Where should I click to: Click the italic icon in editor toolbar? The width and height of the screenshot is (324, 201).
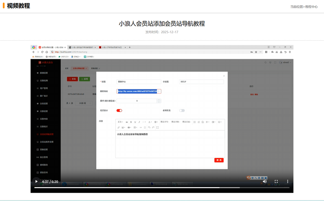tap(139, 122)
